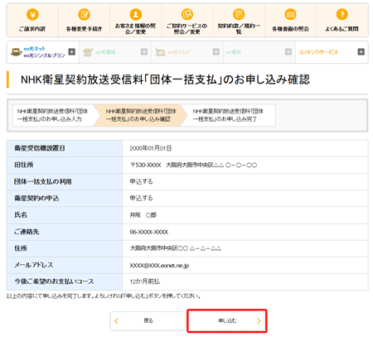
Task: Click the 団体一括支払の利用 row label
Action: [43, 181]
